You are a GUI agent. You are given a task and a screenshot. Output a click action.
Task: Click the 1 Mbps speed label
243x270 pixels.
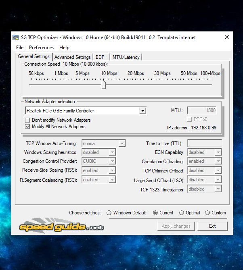point(61,73)
